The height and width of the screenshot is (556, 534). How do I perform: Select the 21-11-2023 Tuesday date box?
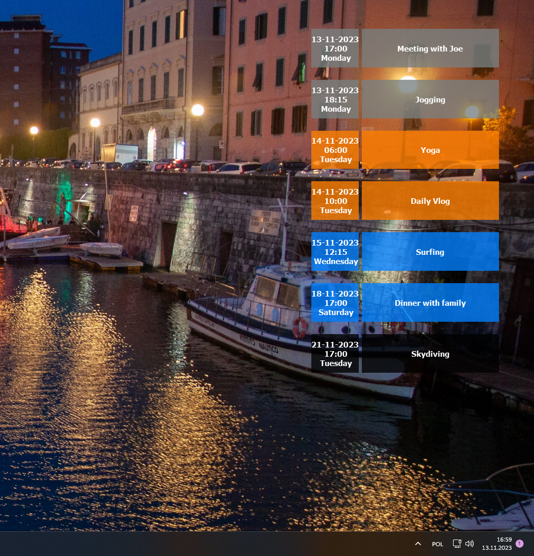(335, 354)
